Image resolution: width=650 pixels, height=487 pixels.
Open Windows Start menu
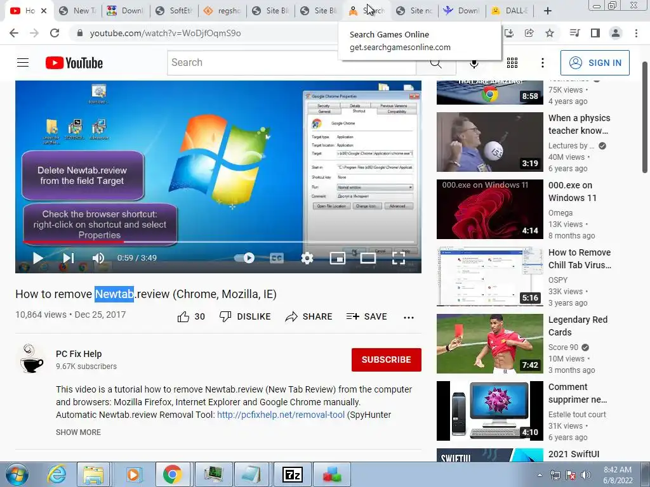[17, 474]
